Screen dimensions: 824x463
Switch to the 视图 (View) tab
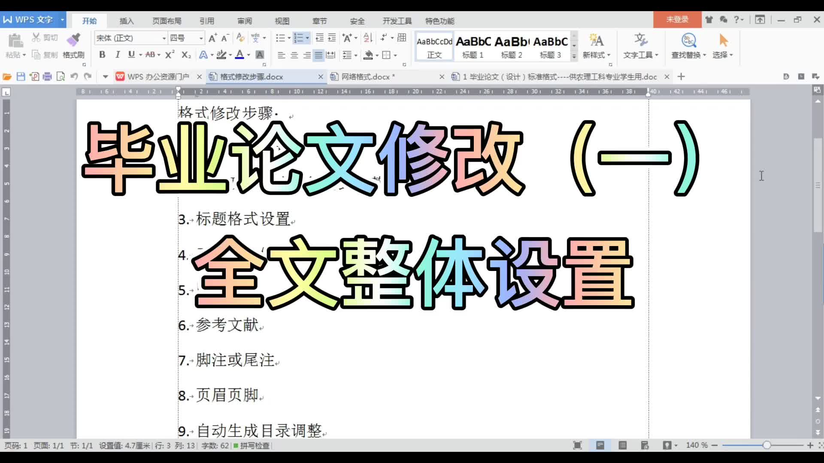[282, 21]
